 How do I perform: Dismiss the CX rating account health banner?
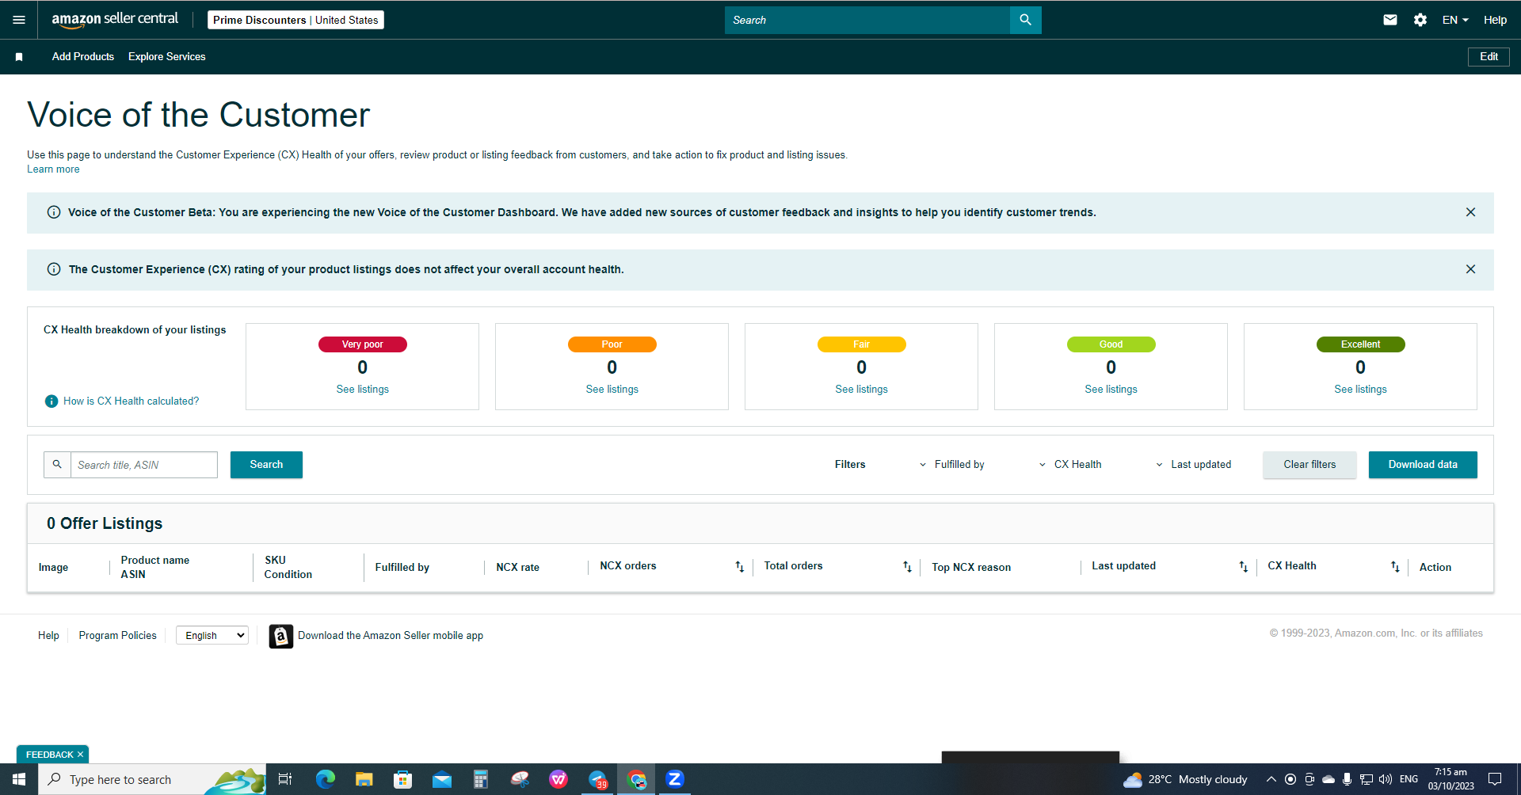tap(1470, 269)
